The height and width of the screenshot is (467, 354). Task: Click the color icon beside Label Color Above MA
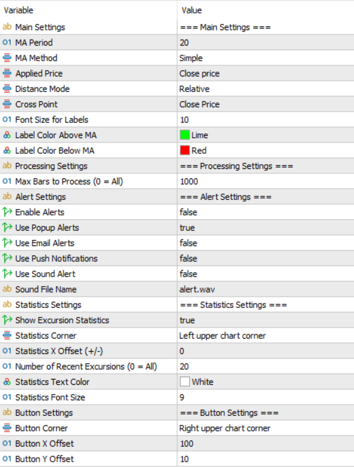(7, 135)
